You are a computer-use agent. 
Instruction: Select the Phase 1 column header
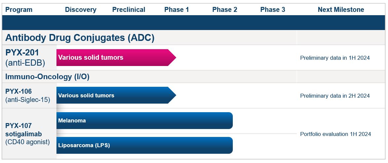176,10
